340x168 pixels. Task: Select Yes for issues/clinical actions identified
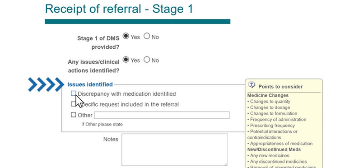(x=126, y=60)
